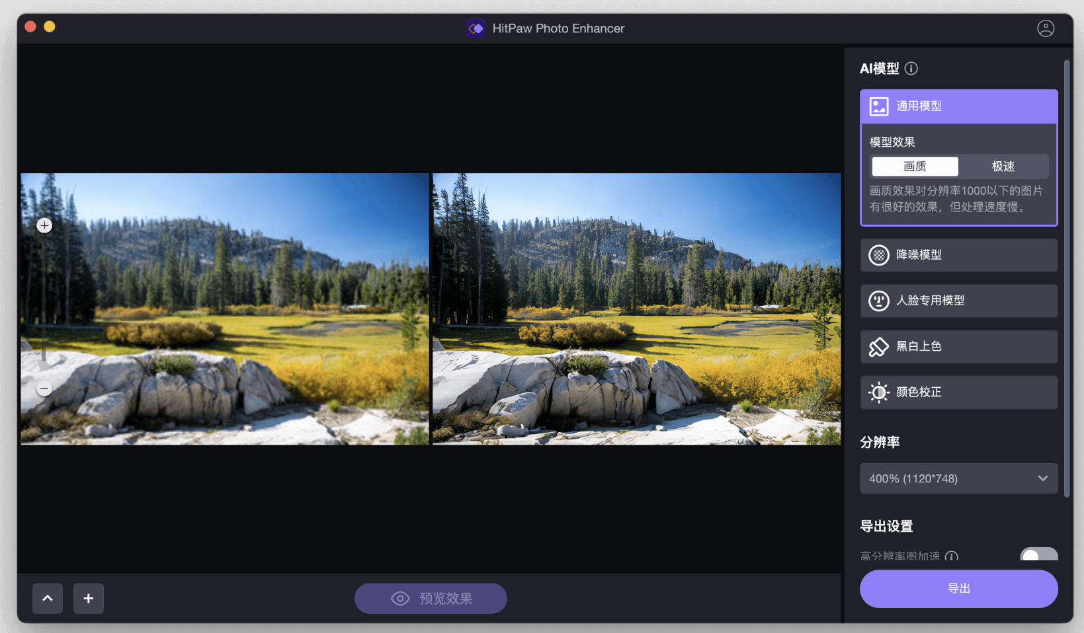This screenshot has height=633, width=1084.
Task: Open the 分辨率 400% resolution dropdown
Action: 958,478
